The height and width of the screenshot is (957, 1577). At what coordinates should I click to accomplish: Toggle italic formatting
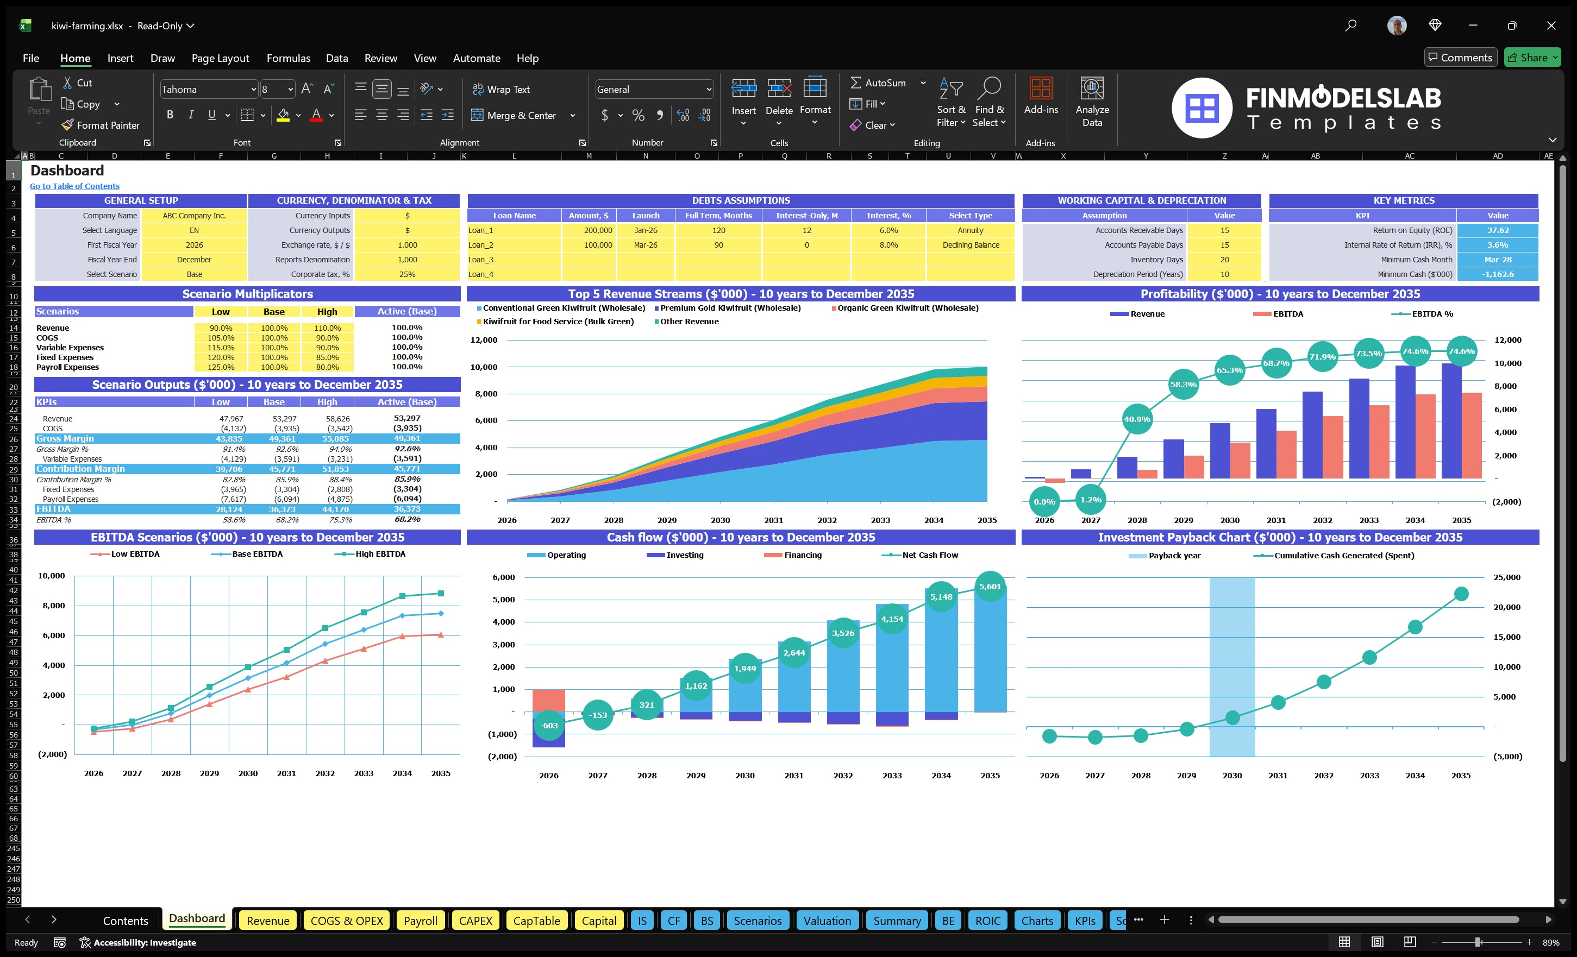190,115
